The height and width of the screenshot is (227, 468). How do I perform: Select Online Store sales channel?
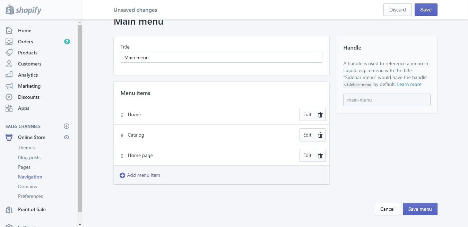(32, 137)
